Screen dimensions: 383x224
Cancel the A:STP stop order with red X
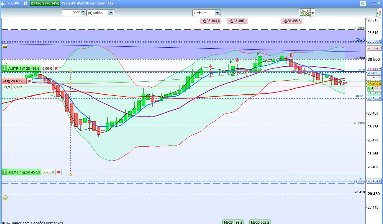click(56, 68)
